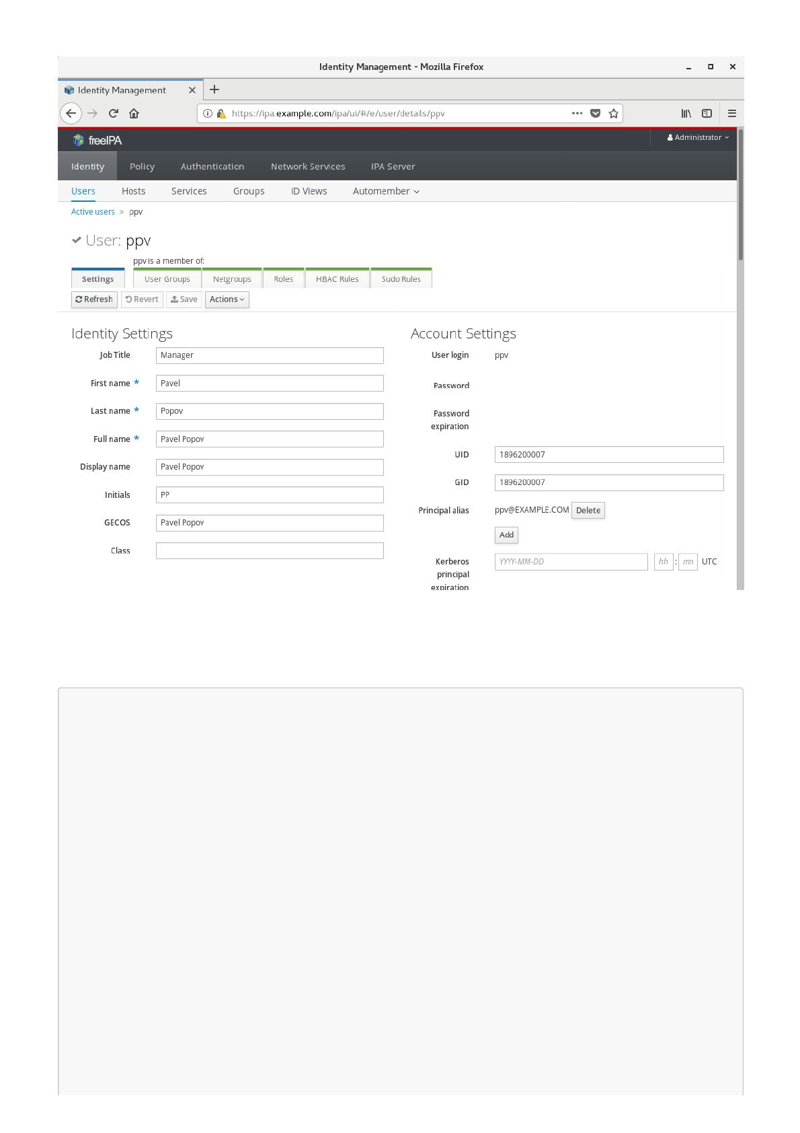Switch to the Policy tab

[x=142, y=166]
